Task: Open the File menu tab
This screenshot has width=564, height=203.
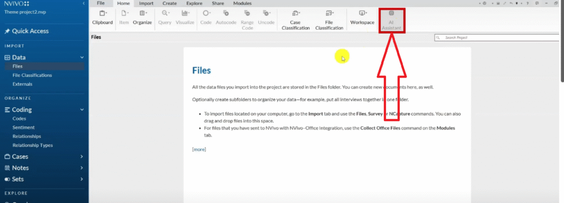Action: 101,3
